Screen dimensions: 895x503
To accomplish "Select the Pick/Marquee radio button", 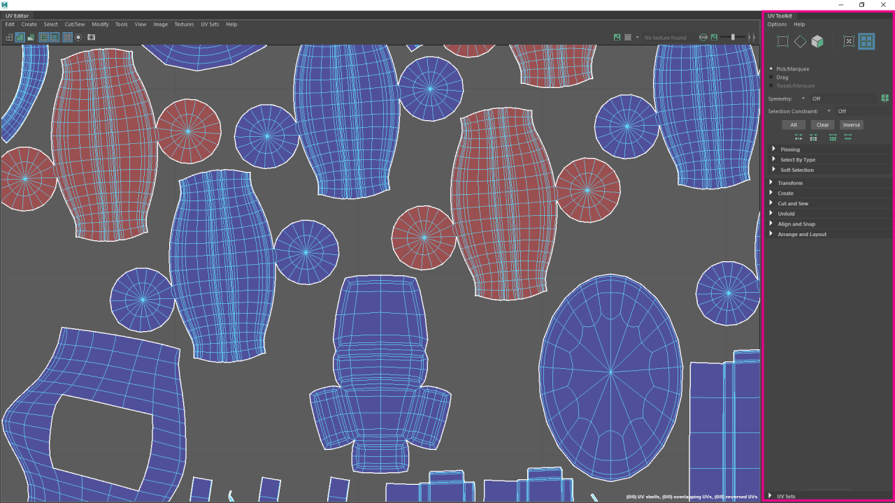I will (x=771, y=69).
